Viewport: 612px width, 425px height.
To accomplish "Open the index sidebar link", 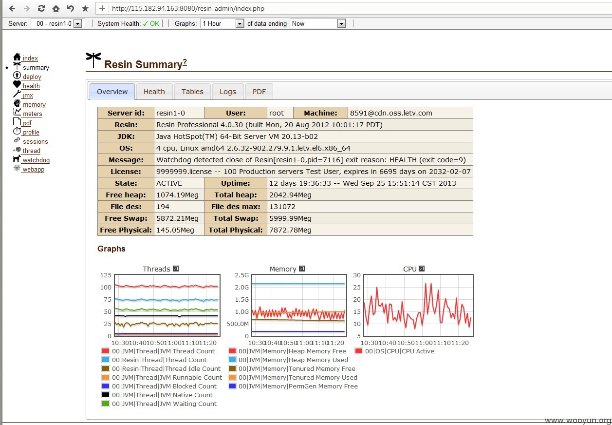I will coord(30,58).
